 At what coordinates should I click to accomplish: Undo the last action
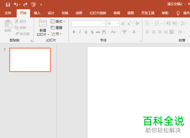pyautogui.click(x=16, y=5)
